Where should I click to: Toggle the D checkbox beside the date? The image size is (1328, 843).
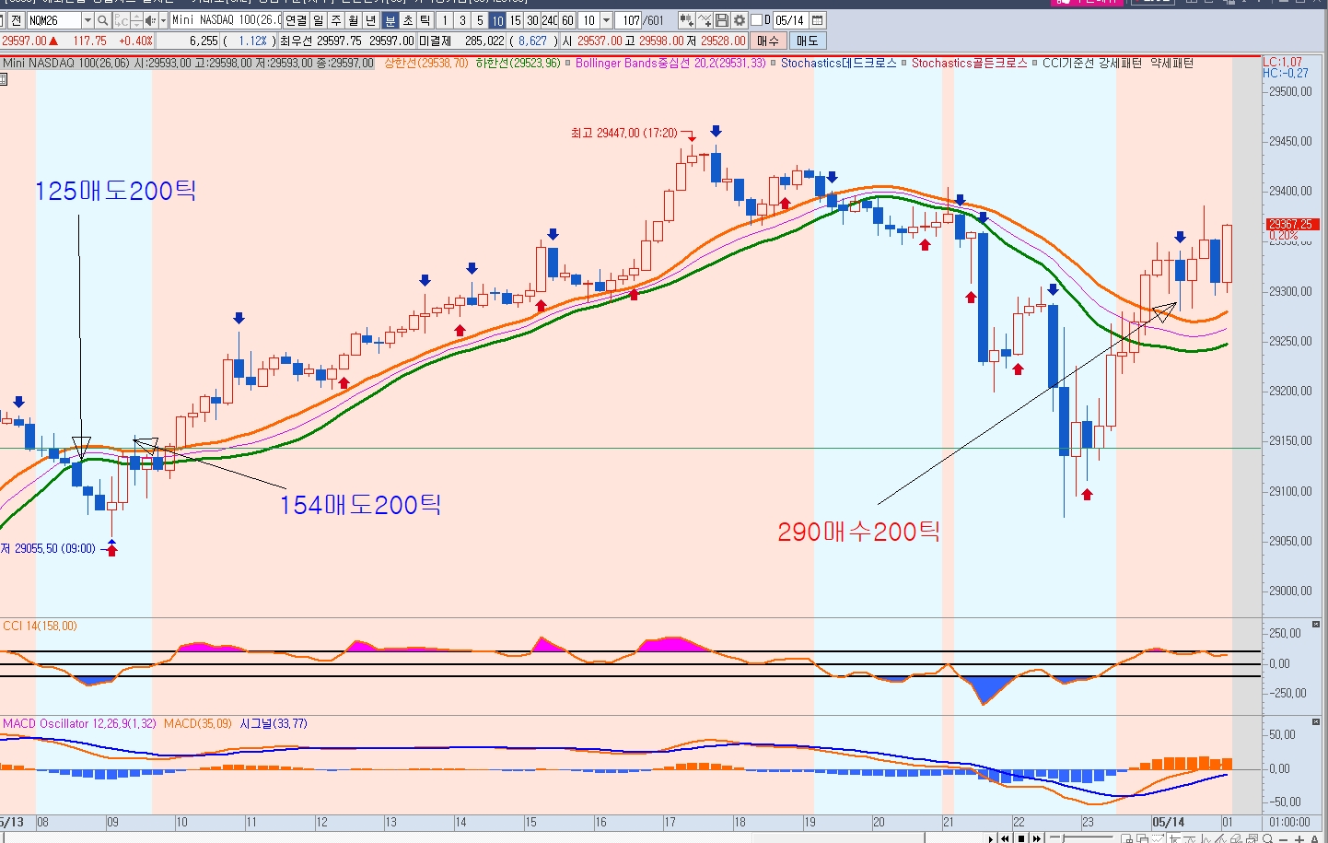coord(757,20)
